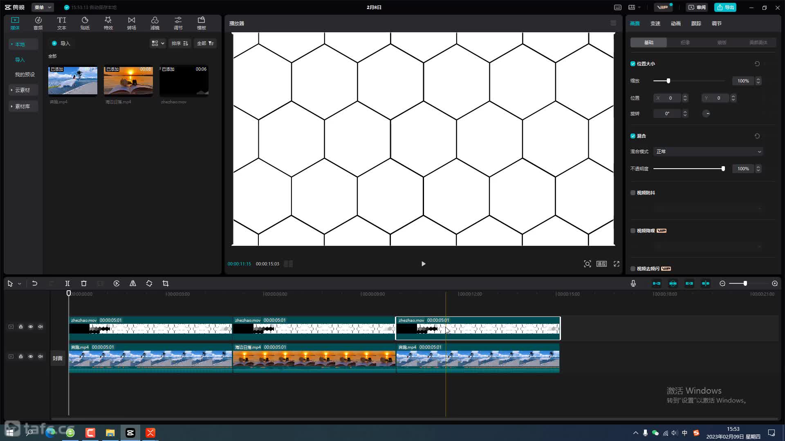
Task: Open the crop tool in timeline toolbar
Action: point(166,283)
